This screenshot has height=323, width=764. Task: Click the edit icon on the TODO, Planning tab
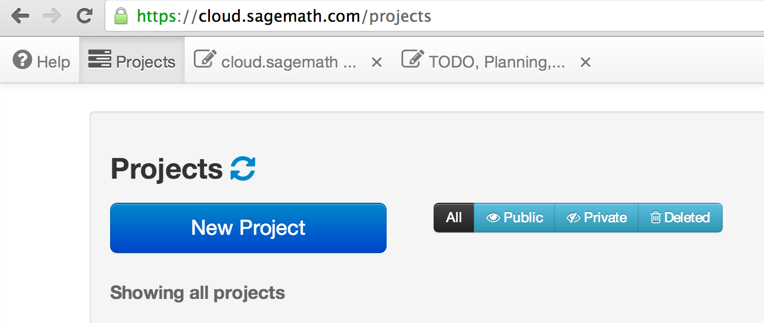[412, 60]
